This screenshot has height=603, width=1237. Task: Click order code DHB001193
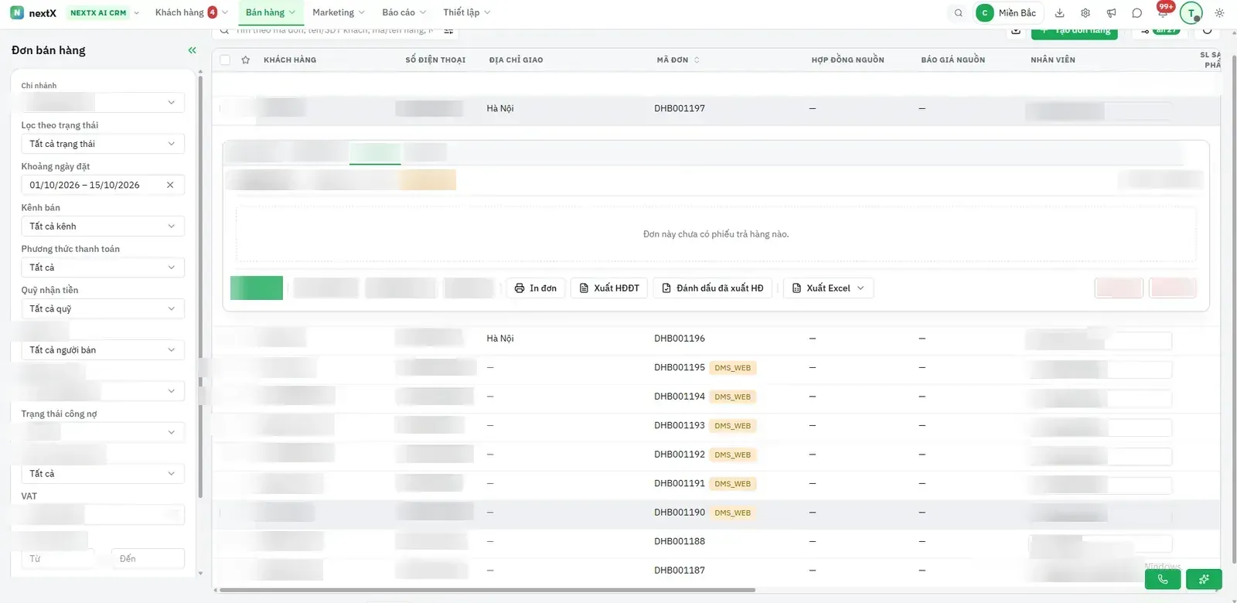click(x=680, y=426)
